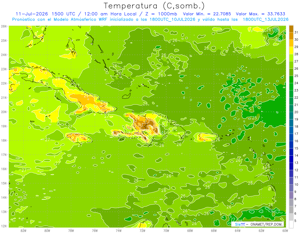Click the '1800UTC_10JUL2026' initialization time

pyautogui.click(x=172, y=19)
